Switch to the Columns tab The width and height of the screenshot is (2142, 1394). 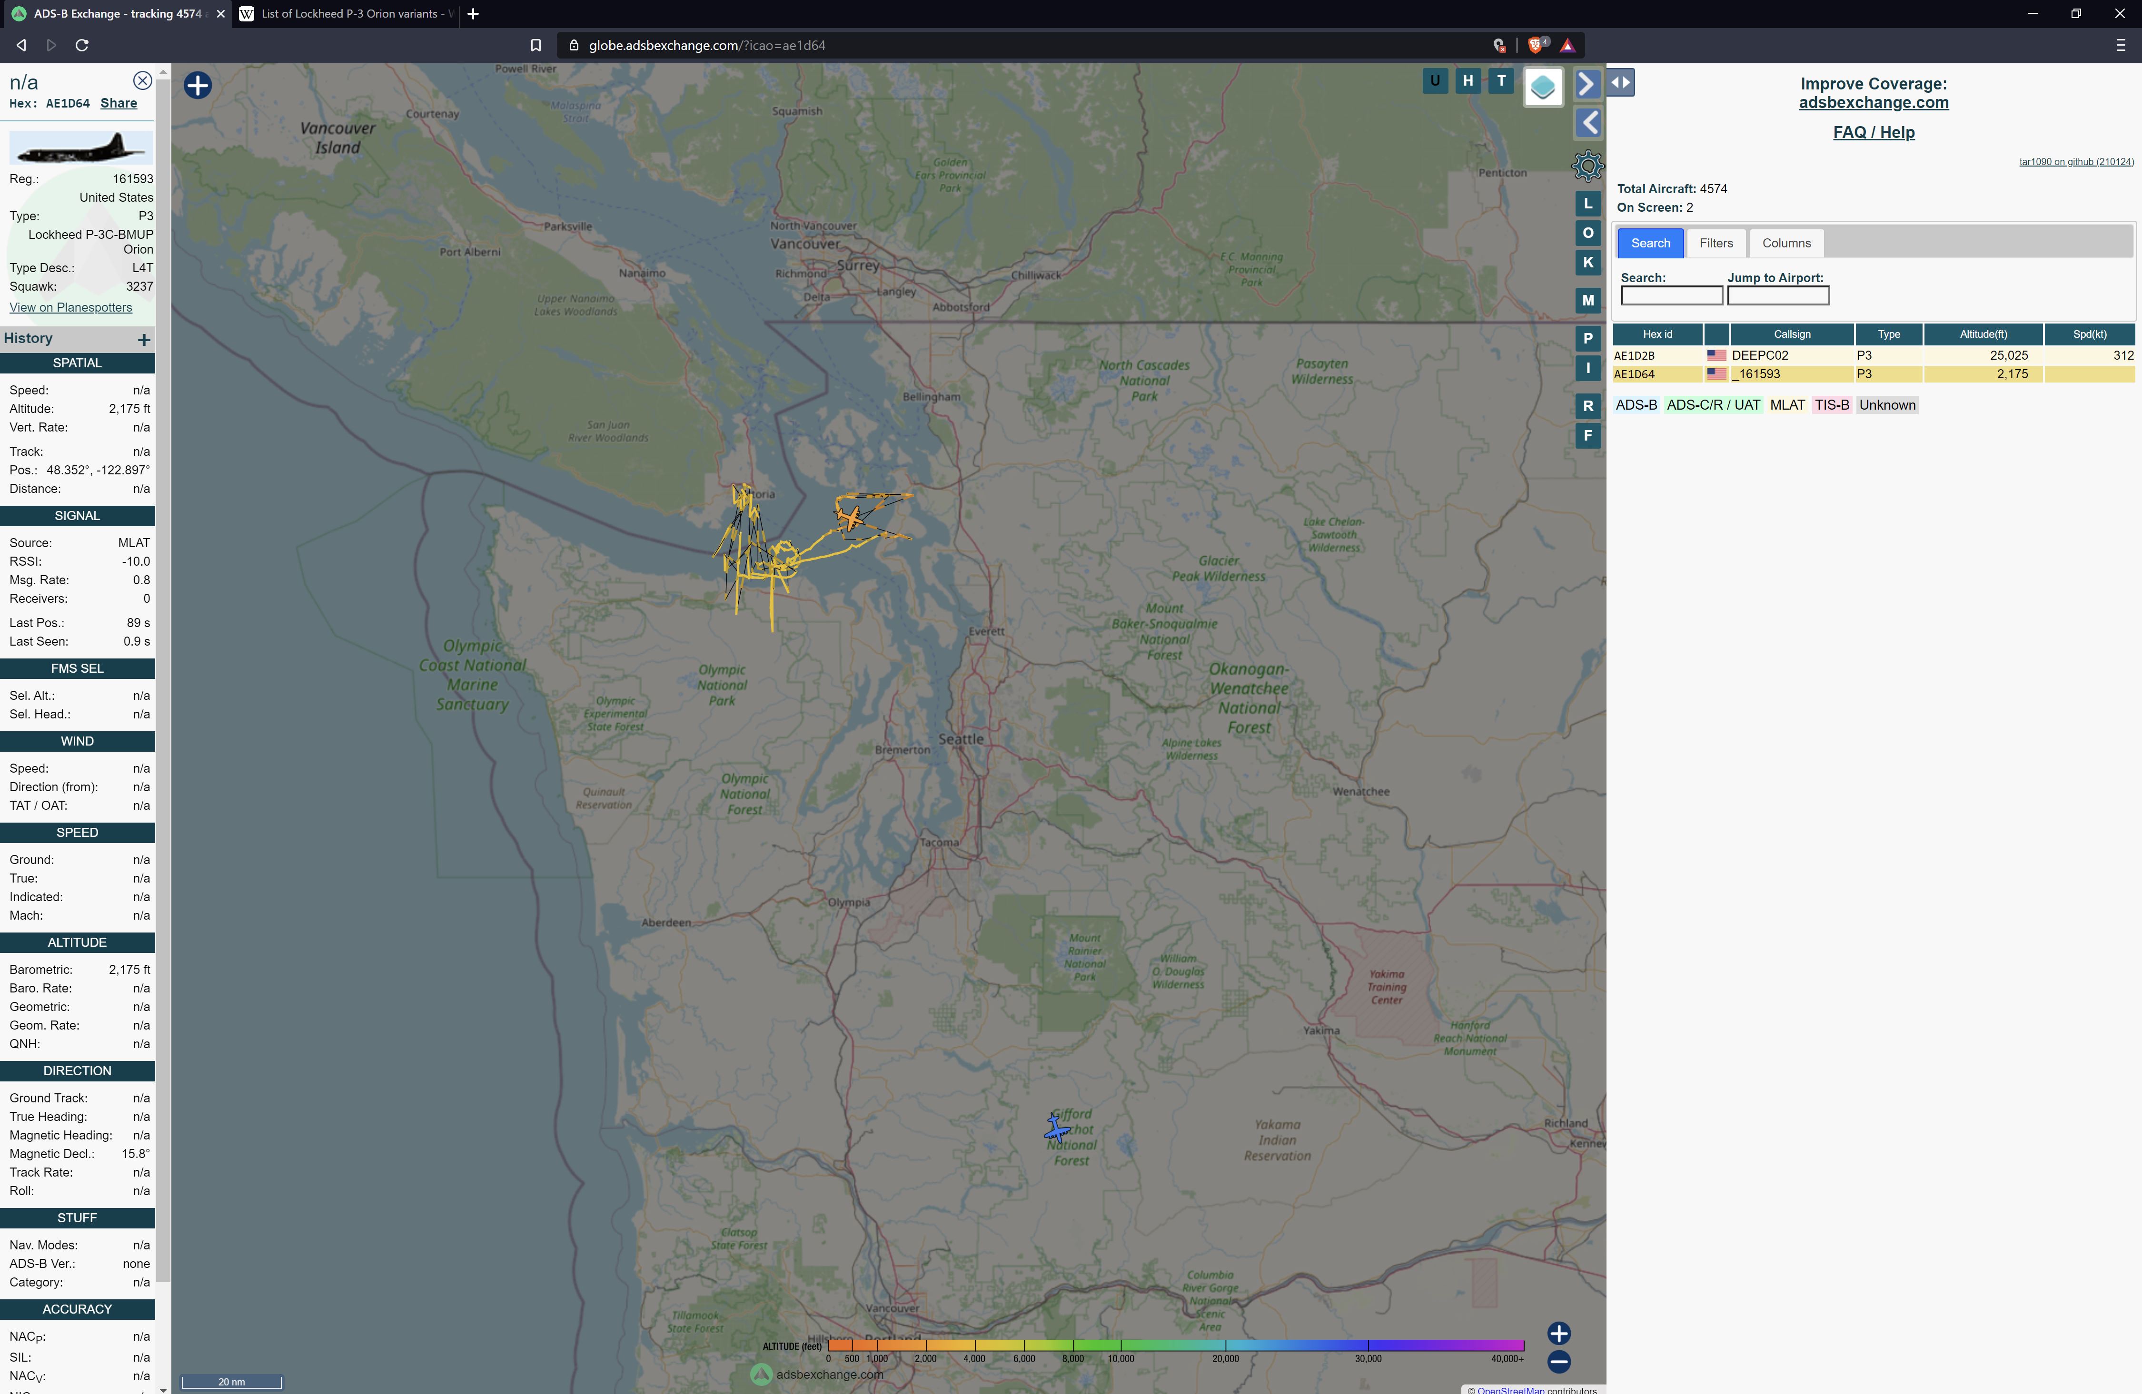(1785, 243)
